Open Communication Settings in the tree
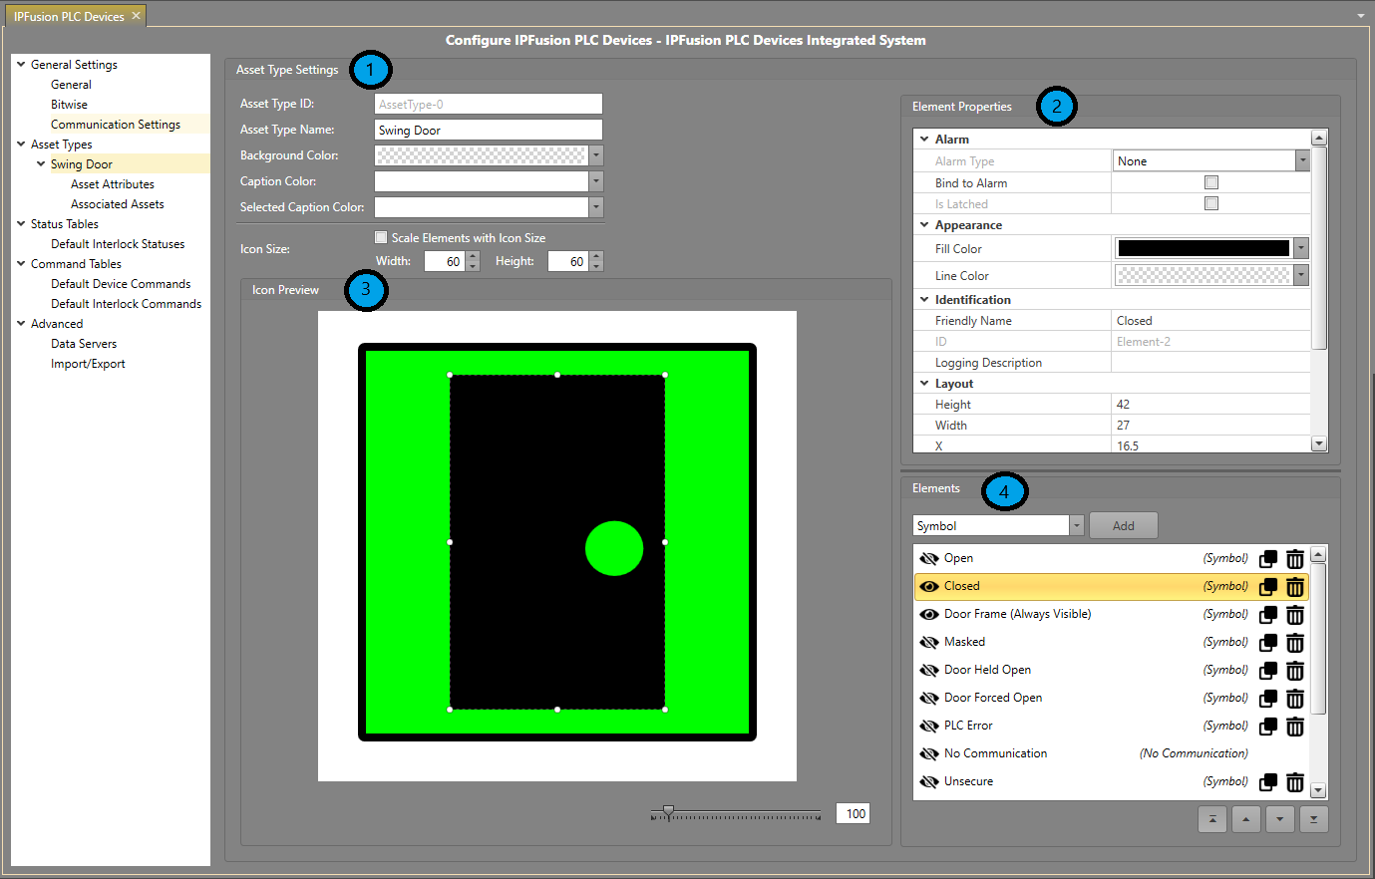The width and height of the screenshot is (1375, 879). 116,125
